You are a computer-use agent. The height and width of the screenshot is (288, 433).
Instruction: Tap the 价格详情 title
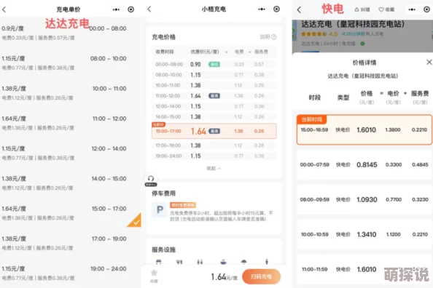[x=364, y=63]
